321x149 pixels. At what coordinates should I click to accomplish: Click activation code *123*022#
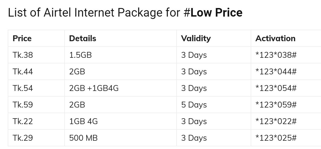tap(276, 121)
